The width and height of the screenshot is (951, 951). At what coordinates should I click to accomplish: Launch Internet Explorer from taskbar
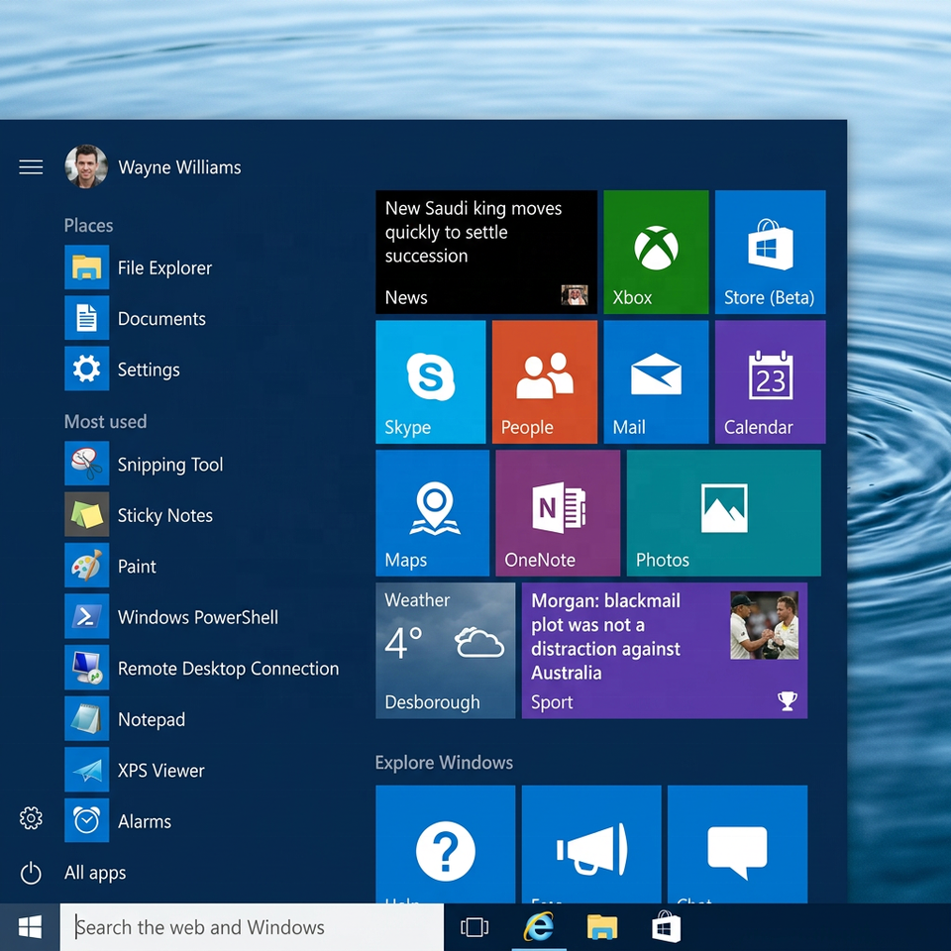[x=539, y=927]
